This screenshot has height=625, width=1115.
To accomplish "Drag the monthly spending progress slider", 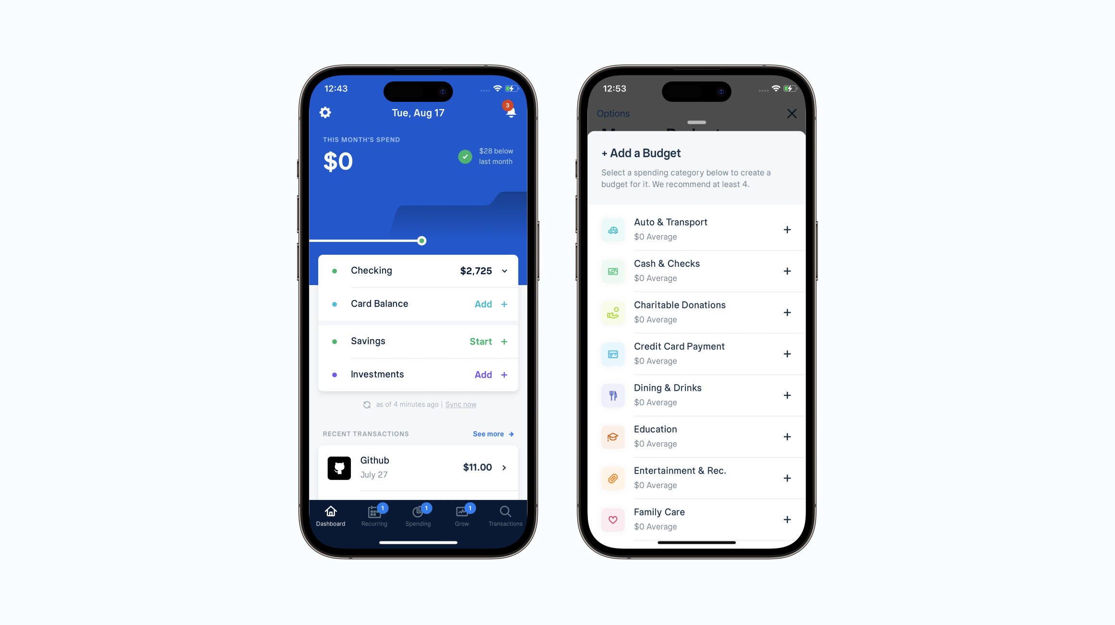I will [x=421, y=240].
